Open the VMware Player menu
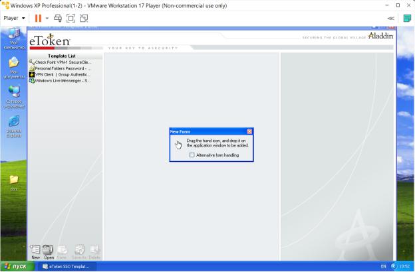Screen dimensions: 415x272 (14, 18)
